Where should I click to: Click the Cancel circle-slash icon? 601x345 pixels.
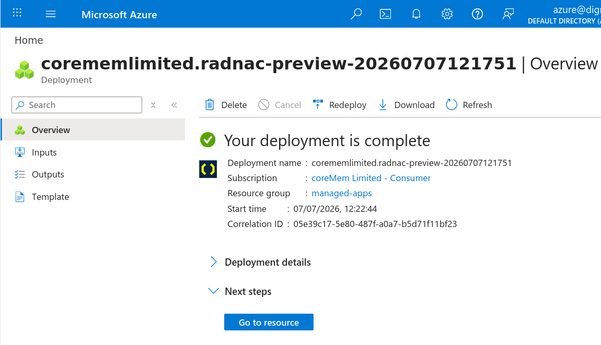pyautogui.click(x=264, y=105)
